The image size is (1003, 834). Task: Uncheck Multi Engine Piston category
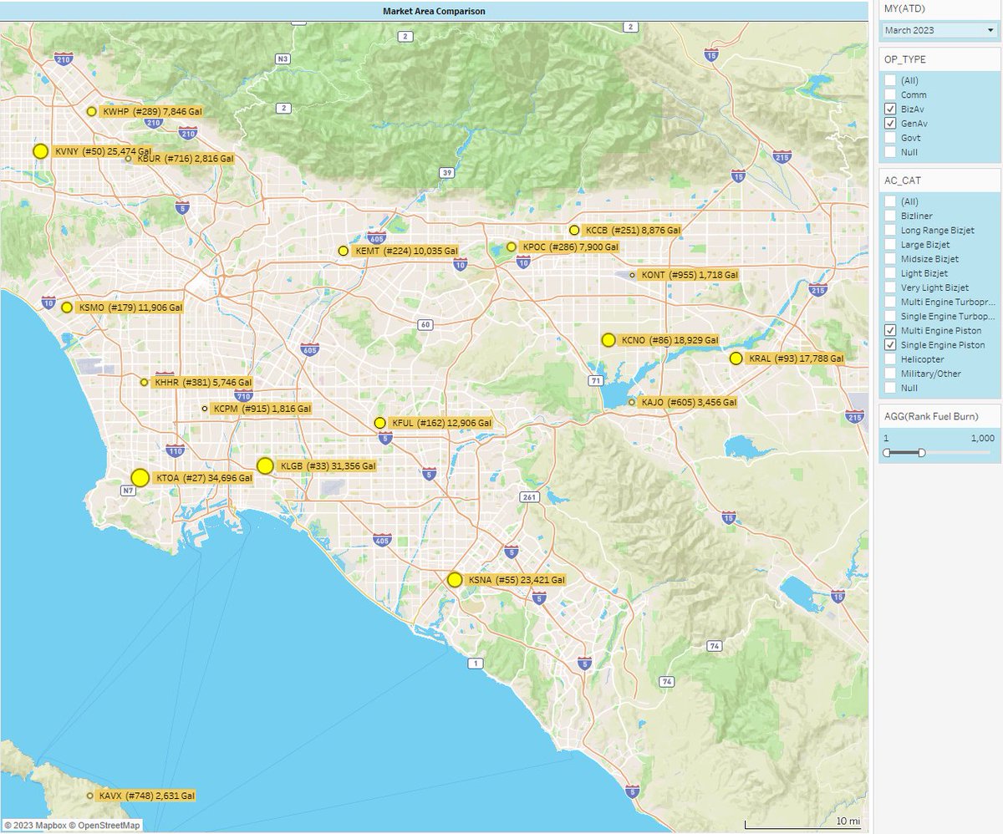889,330
